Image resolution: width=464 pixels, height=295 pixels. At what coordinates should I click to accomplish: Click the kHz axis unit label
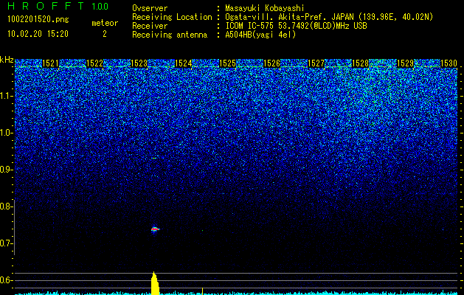coord(7,60)
